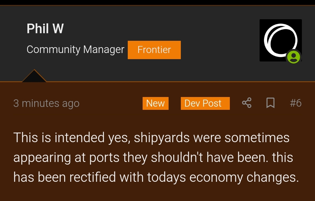Click the orange Frontier badge
Viewport: 315px width, 201px height.
click(x=154, y=50)
